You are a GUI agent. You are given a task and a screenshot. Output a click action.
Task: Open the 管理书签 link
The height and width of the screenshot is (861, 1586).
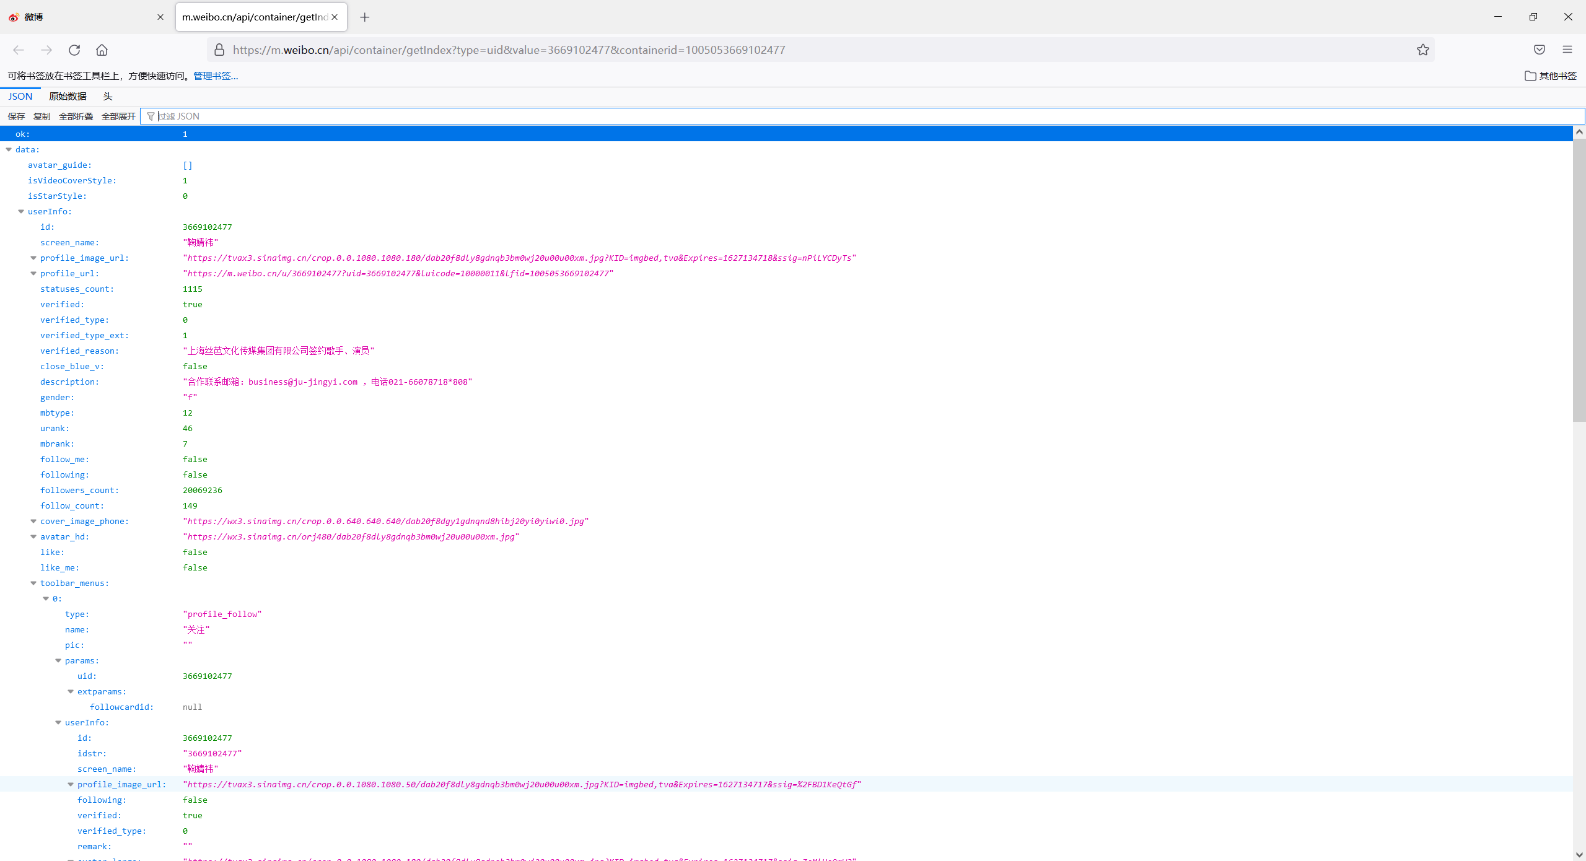(216, 76)
